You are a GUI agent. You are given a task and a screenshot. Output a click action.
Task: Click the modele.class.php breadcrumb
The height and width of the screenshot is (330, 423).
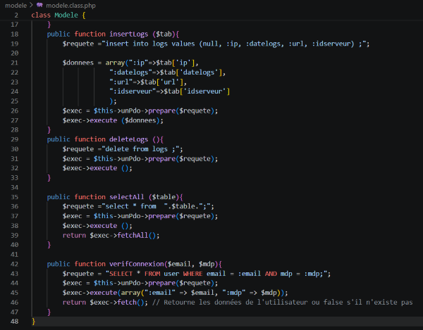pos(70,6)
